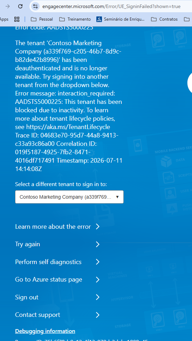Open the Contratos bookmark folder

coord(164,19)
